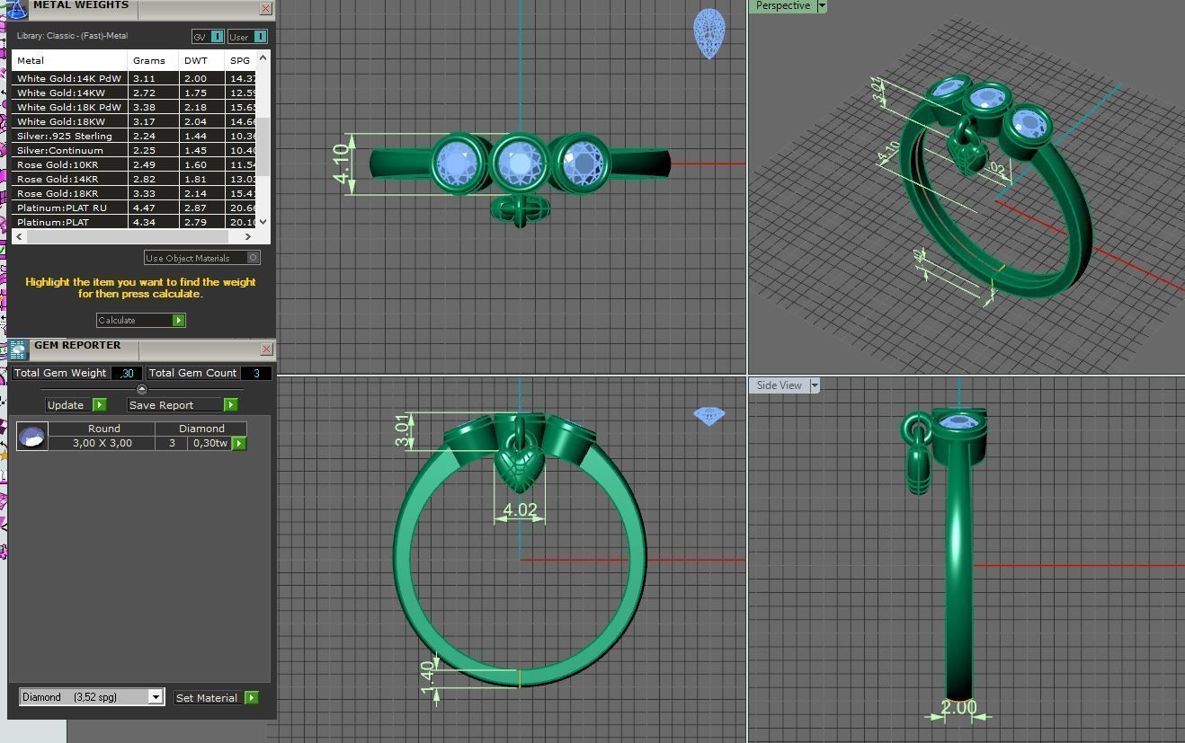This screenshot has width=1185, height=743.
Task: Click the 2.00 dimension in Side View
Action: pos(958,708)
